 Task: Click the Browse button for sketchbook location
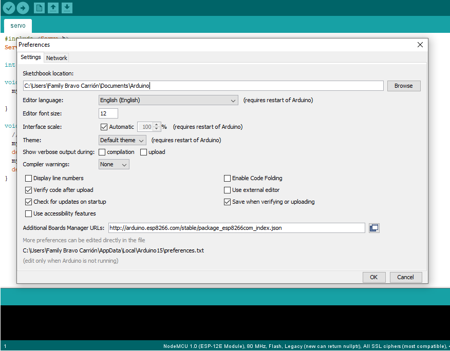(x=403, y=86)
